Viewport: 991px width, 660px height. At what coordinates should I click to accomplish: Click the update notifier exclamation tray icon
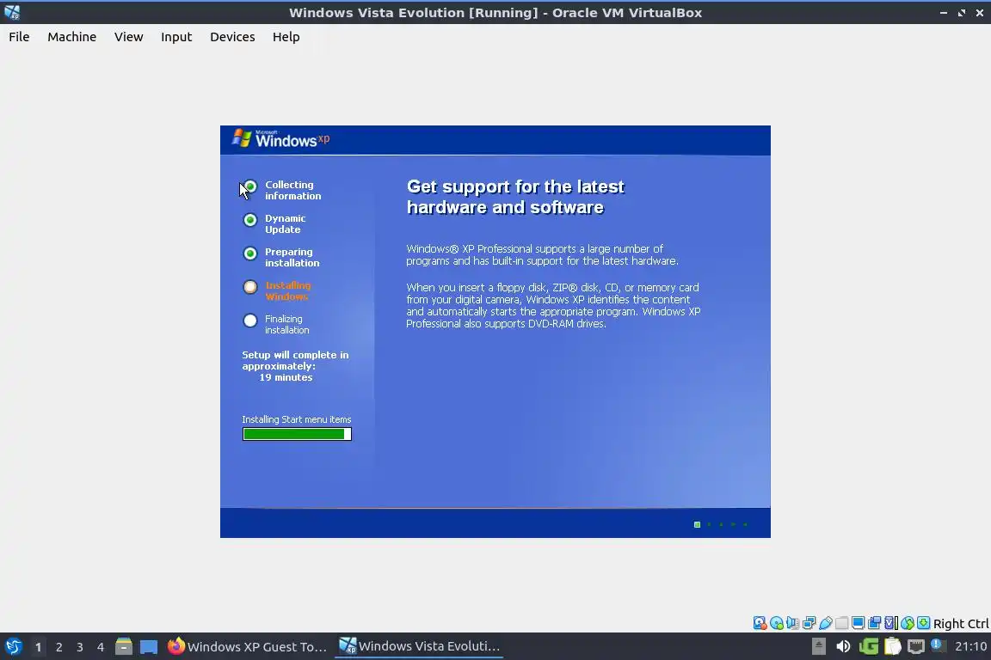coord(939,645)
